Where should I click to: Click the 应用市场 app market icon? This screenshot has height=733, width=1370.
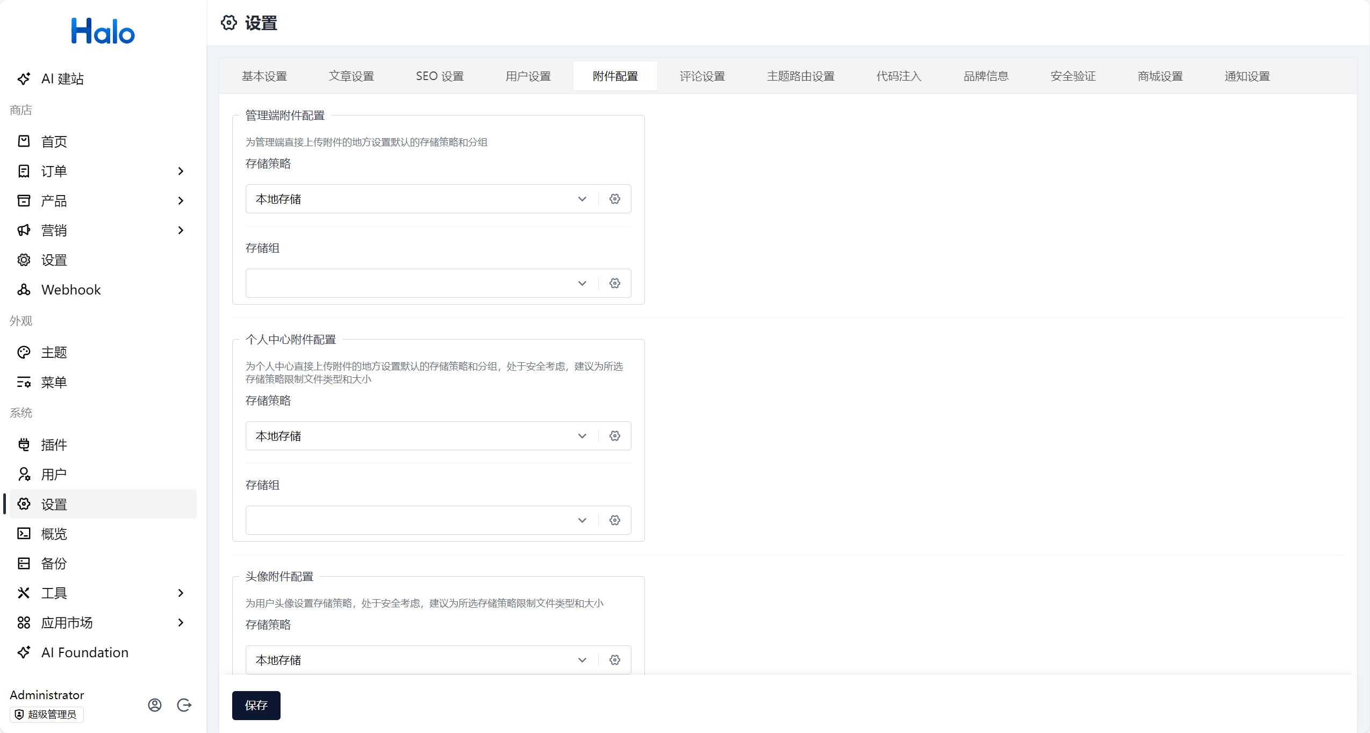pos(24,622)
